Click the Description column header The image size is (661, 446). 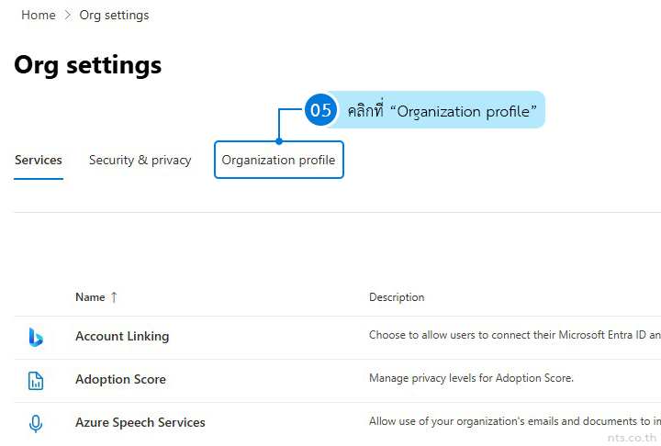(x=397, y=297)
